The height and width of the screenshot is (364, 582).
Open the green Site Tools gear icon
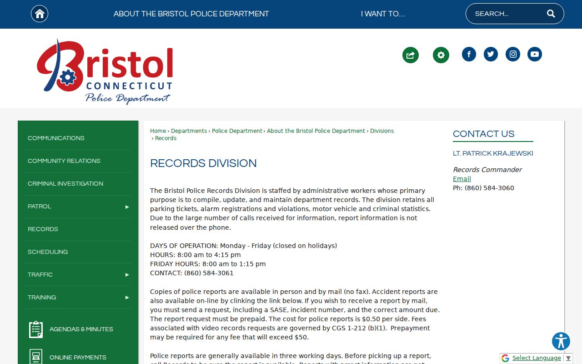441,55
